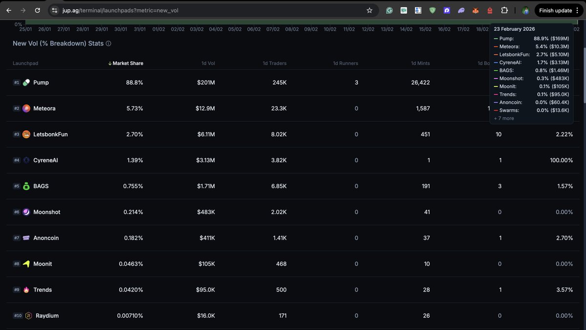Open the red backpack wallet extension
Screen dimensions: 586x330
490,10
